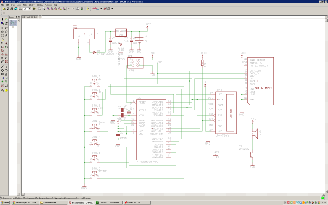Print the schematic using the printer icon
The height and width of the screenshot is (205, 328).
12,9
